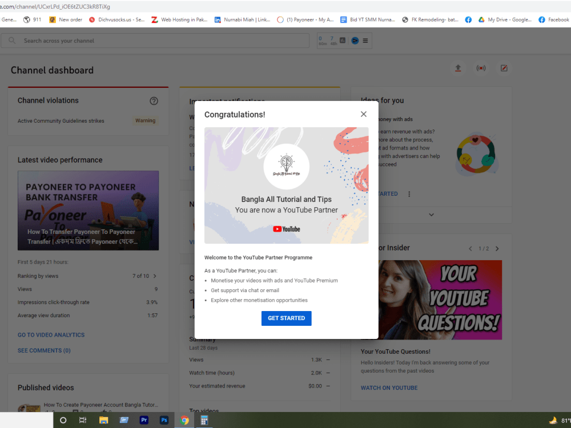Open 911 bookmark
The width and height of the screenshot is (571, 428).
point(32,19)
